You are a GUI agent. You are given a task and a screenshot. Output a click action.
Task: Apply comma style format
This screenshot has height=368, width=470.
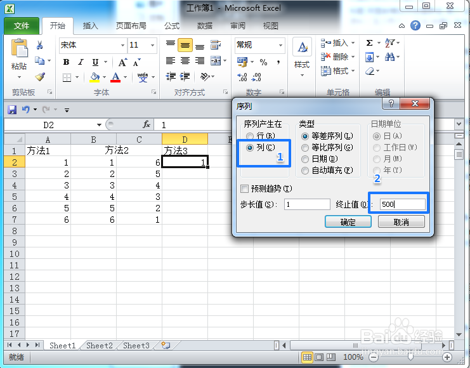pos(278,62)
